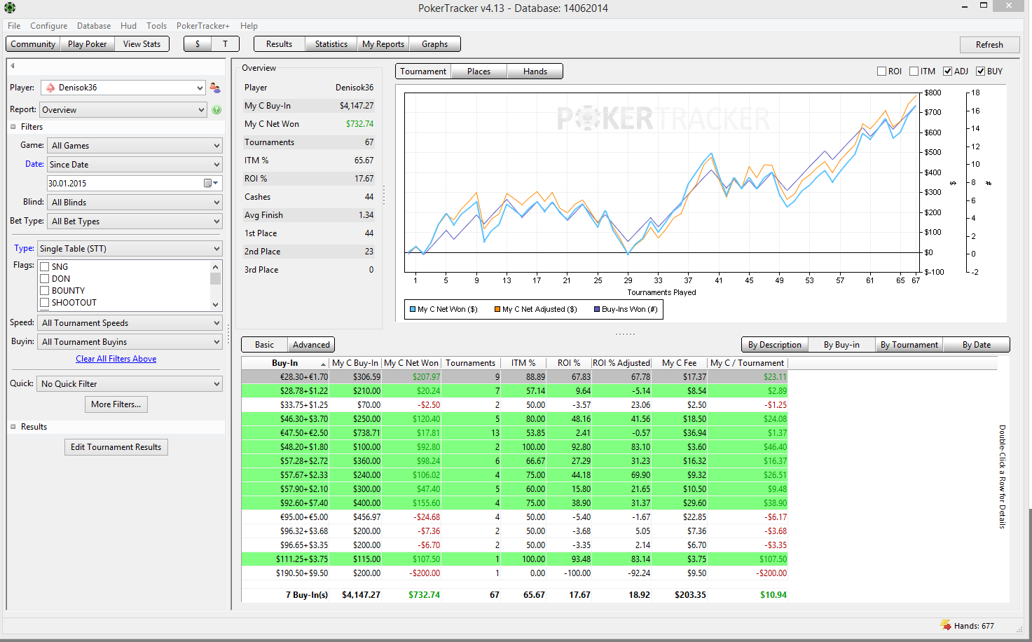Viewport: 1032px width, 642px height.
Task: Open player search icon beside Player field
Action: click(x=215, y=88)
